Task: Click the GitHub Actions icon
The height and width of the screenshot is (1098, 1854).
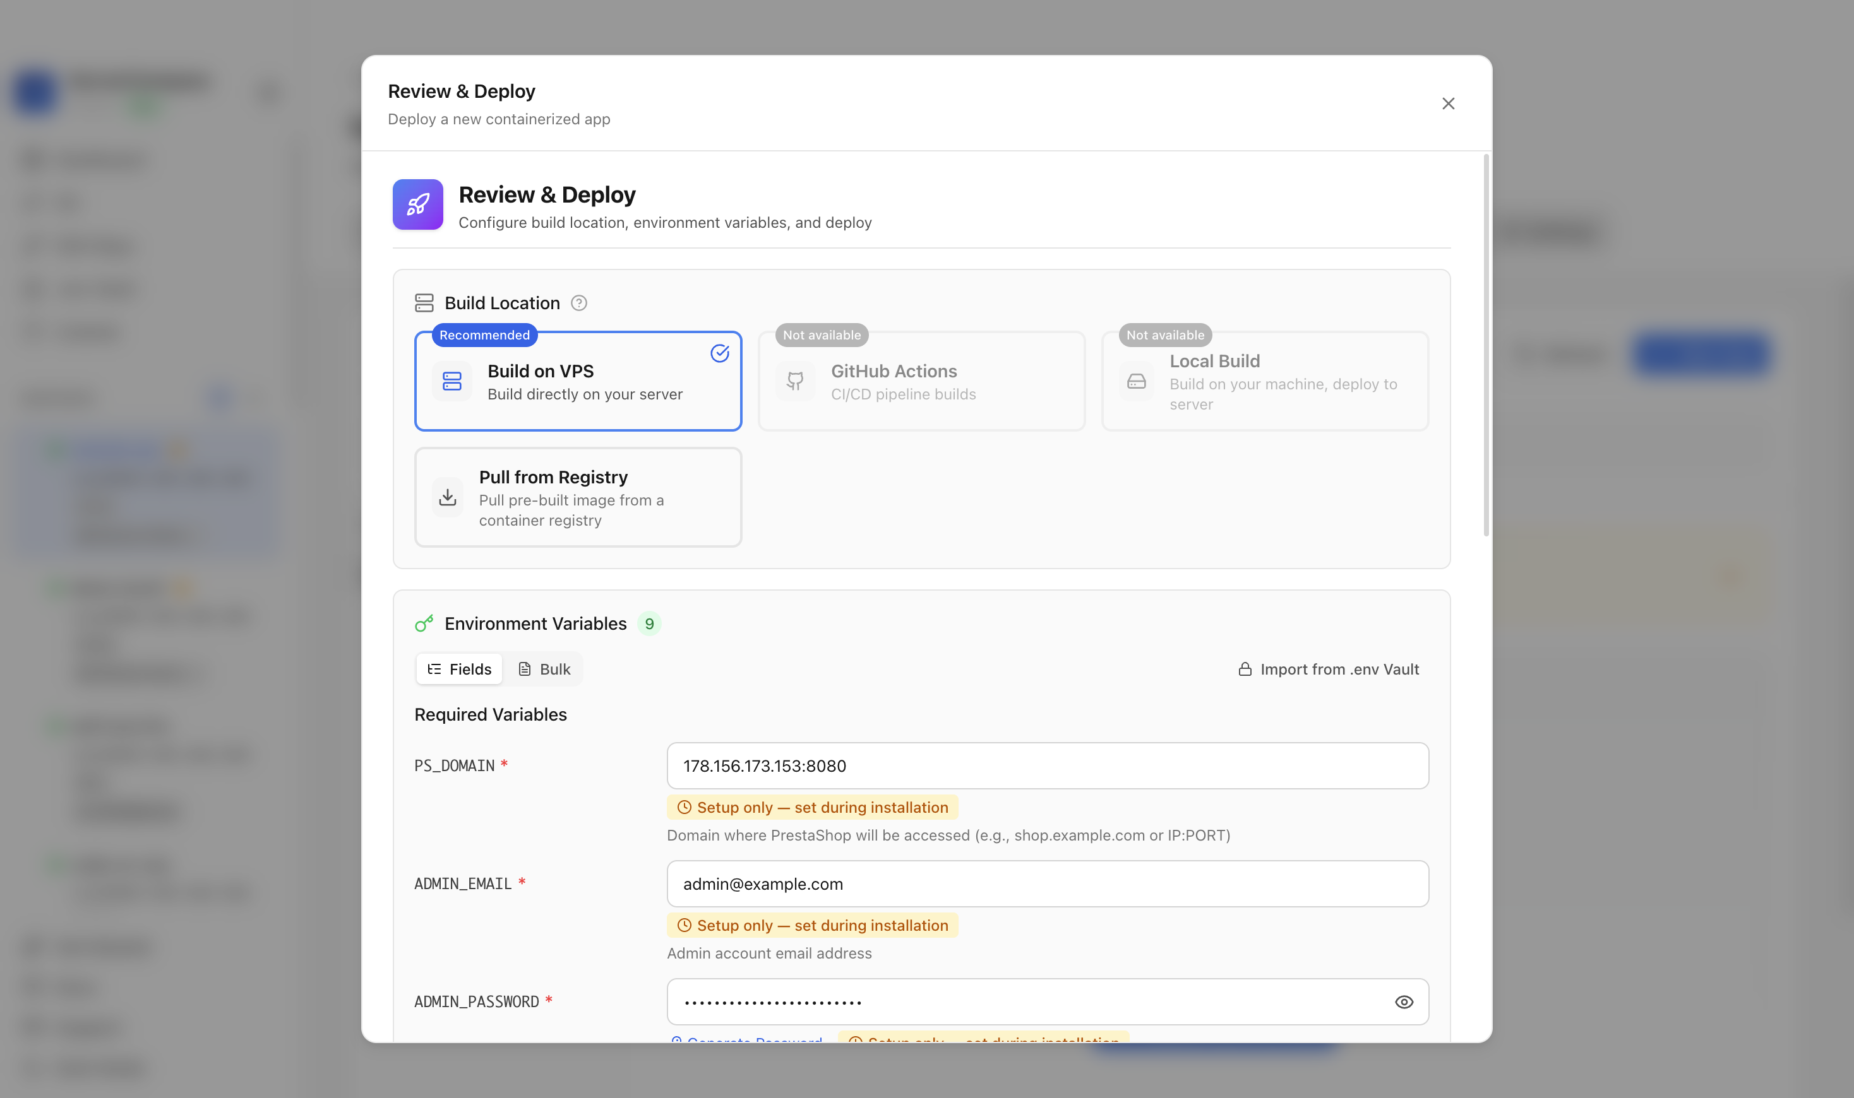Action: tap(795, 381)
